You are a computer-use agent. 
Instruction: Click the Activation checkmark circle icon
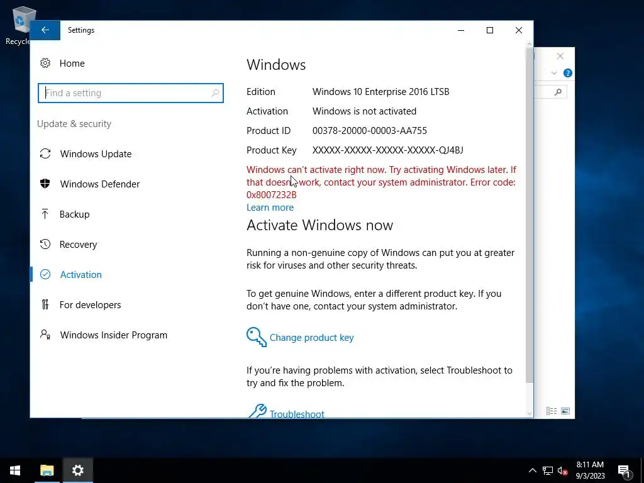click(x=45, y=274)
